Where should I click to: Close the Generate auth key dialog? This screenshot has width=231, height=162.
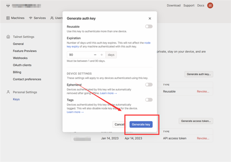point(150,18)
